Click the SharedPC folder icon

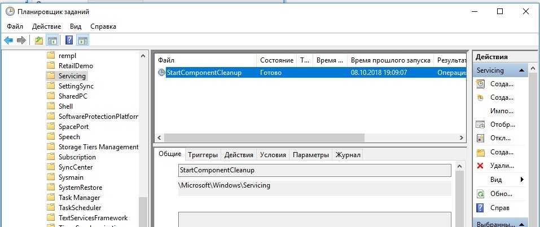[x=51, y=96]
